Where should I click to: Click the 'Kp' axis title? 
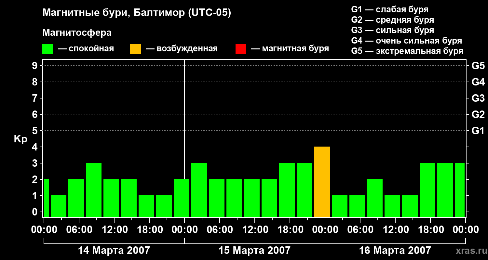coord(21,139)
